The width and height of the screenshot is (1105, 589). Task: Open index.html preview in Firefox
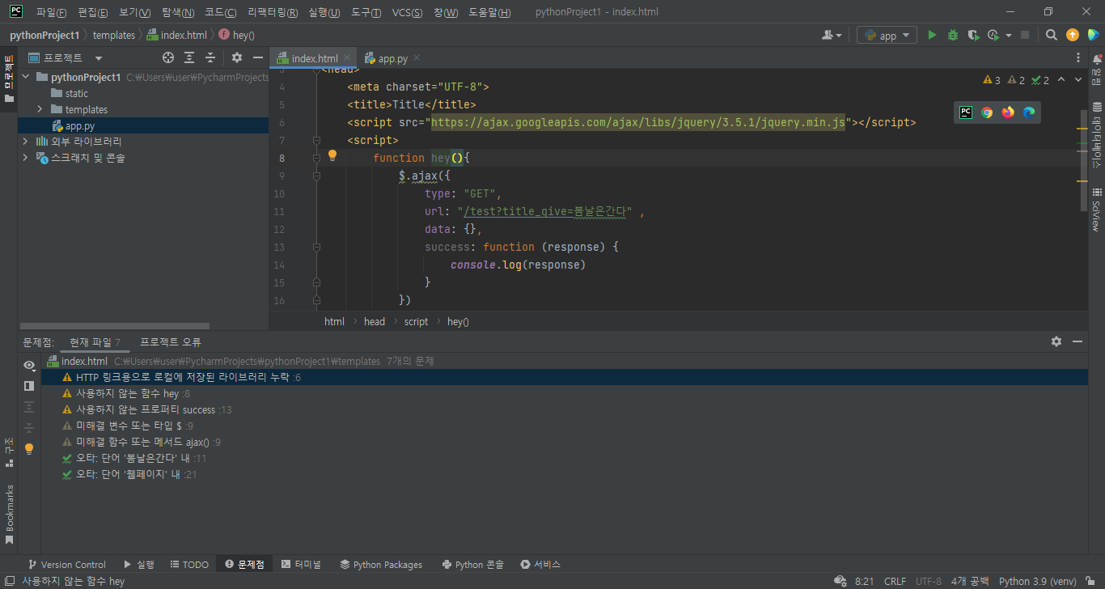[x=1008, y=112]
